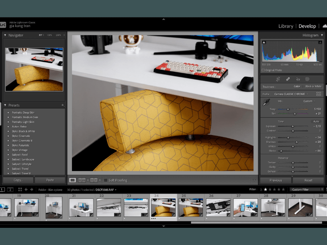Pick the White Balance eyedropper
This screenshot has height=245, width=327.
266,102
